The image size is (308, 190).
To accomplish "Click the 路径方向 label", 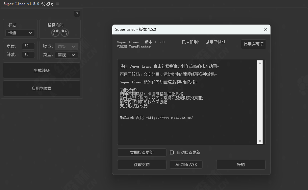I will point(55,25).
